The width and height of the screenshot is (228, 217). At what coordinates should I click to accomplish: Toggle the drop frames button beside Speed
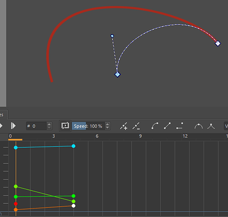click(x=65, y=126)
